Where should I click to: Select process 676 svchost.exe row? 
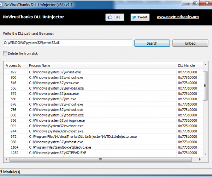tap(103, 104)
